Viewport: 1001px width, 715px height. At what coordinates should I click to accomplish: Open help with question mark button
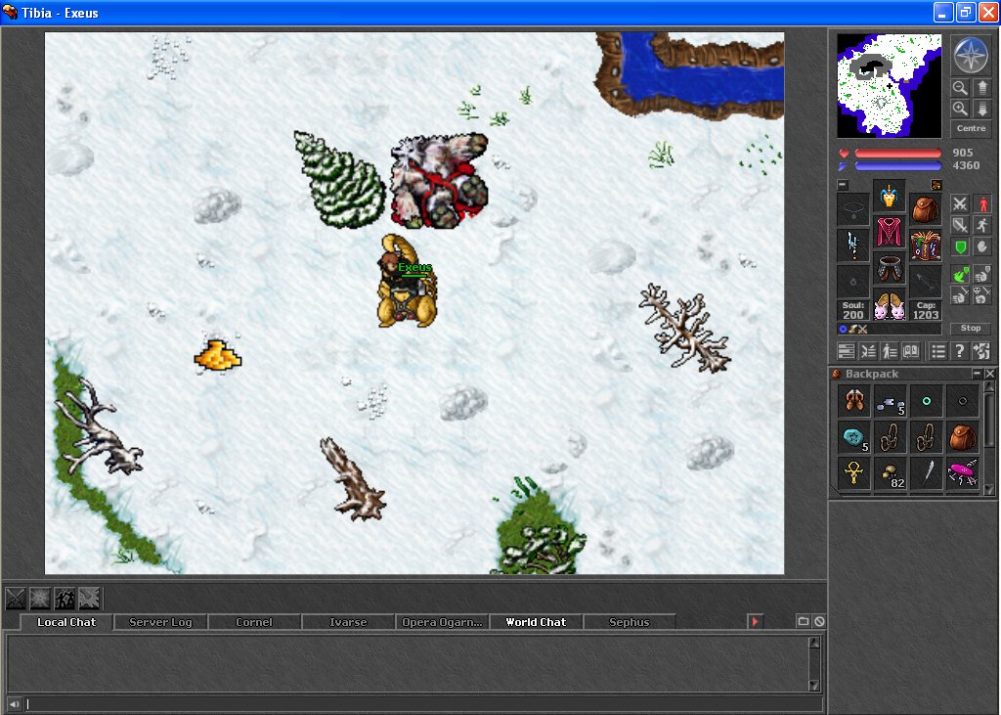(x=960, y=351)
